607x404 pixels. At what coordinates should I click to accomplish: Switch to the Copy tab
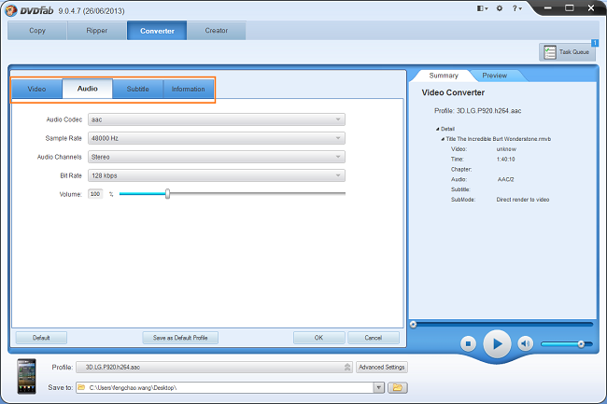point(37,31)
